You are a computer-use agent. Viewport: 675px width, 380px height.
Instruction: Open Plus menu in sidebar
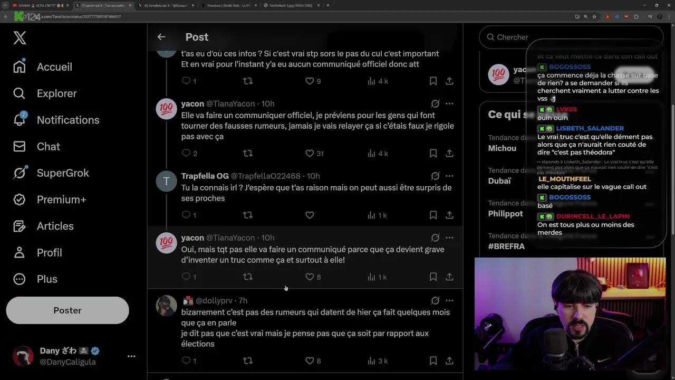(35, 279)
